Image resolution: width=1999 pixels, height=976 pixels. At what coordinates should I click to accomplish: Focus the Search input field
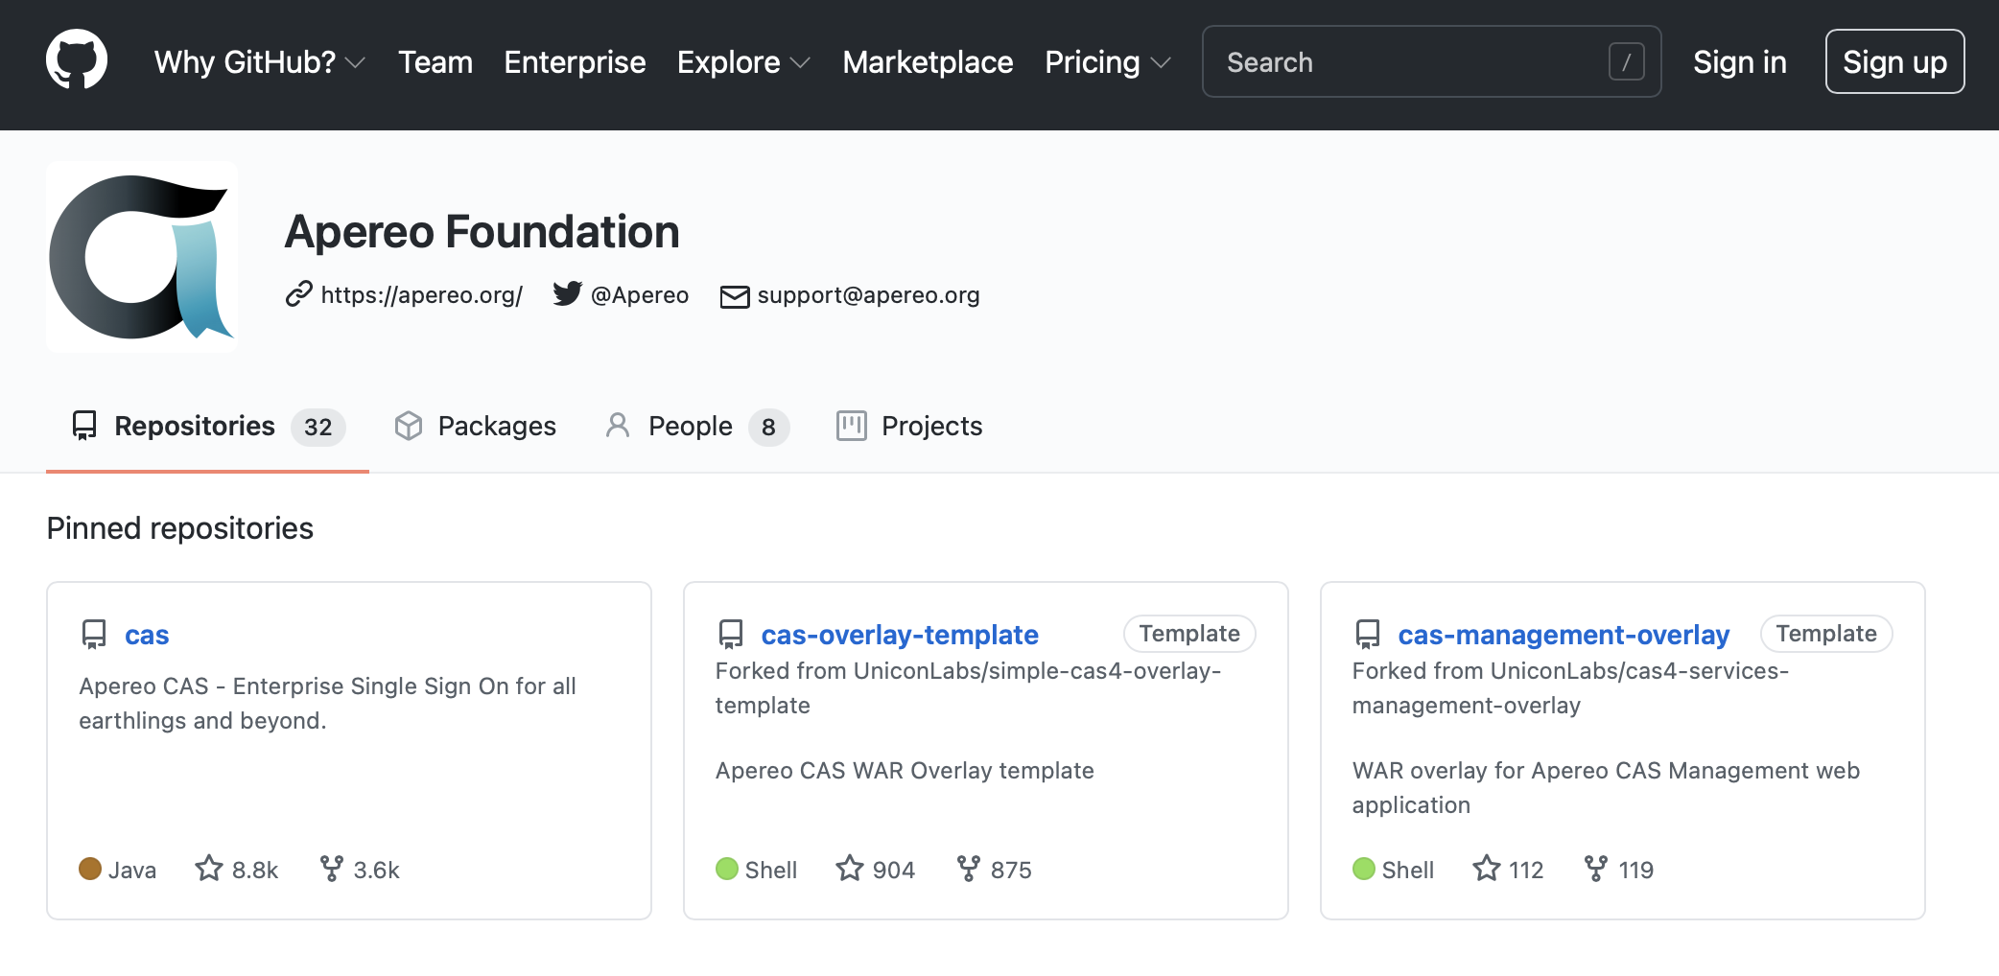click(x=1431, y=62)
